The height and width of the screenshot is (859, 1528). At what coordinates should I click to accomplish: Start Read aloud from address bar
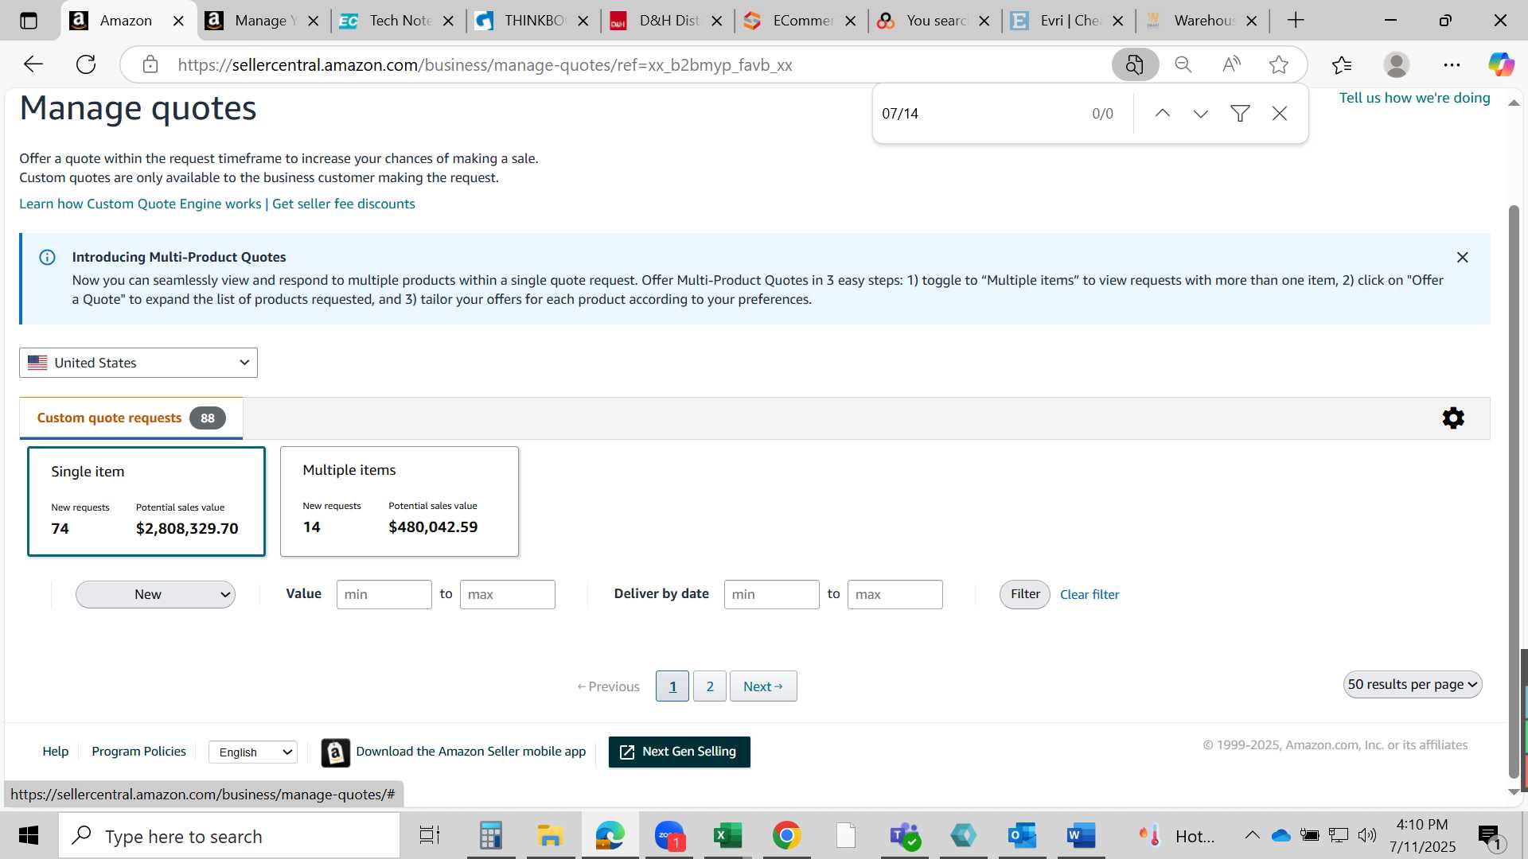tap(1231, 64)
